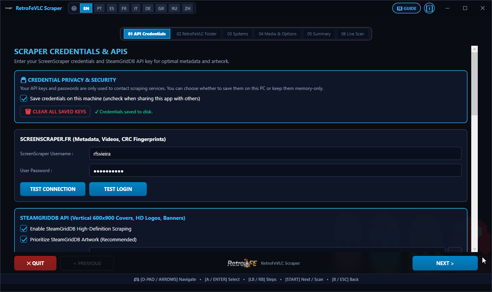Click the < PREVIOUS button
Image resolution: width=492 pixels, height=292 pixels.
(x=87, y=263)
